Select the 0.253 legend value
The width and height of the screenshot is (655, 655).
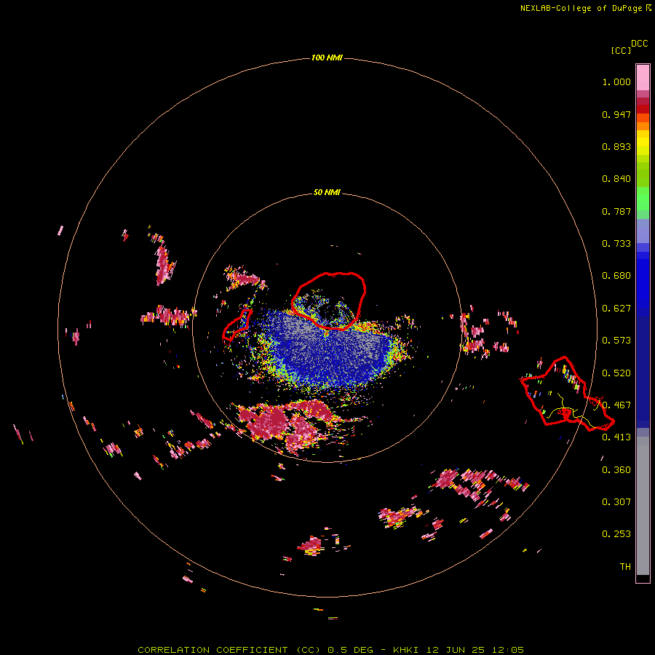pos(616,534)
